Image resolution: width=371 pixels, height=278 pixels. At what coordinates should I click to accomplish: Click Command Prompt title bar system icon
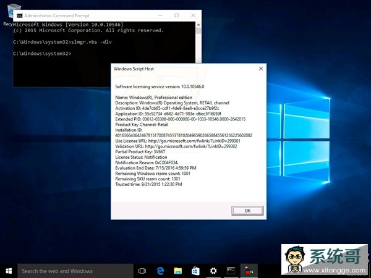click(19, 15)
